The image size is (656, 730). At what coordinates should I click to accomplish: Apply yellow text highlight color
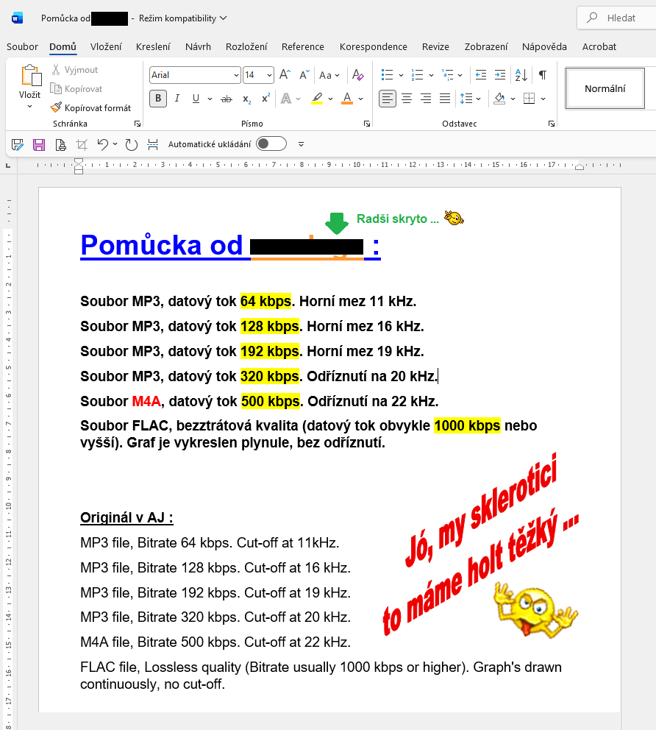tap(317, 99)
